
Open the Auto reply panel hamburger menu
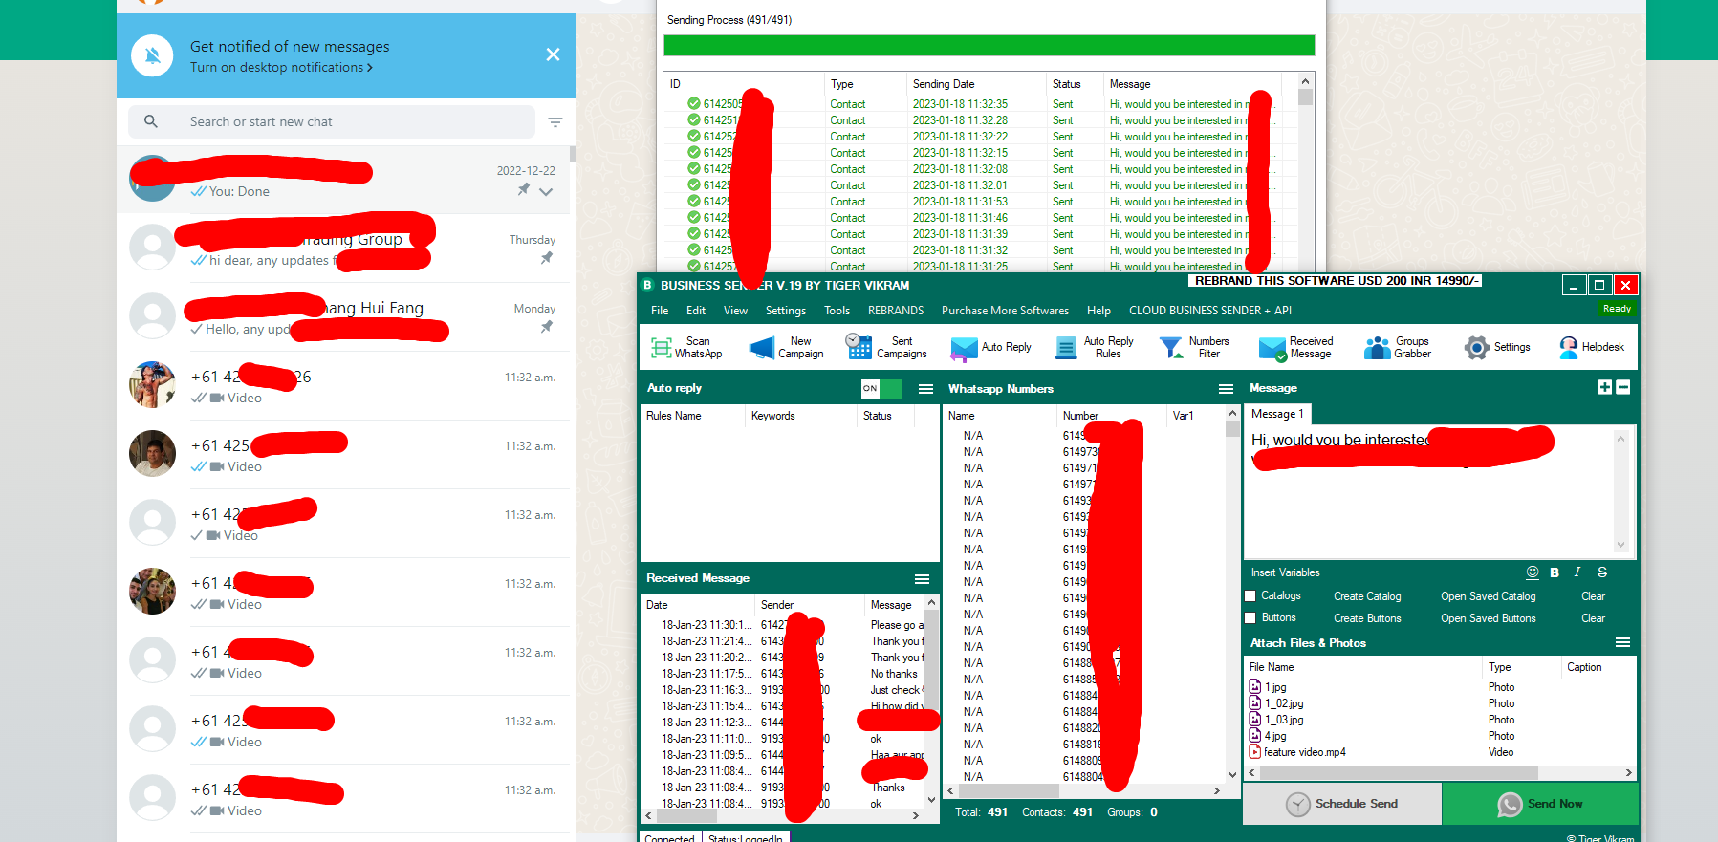pos(925,389)
